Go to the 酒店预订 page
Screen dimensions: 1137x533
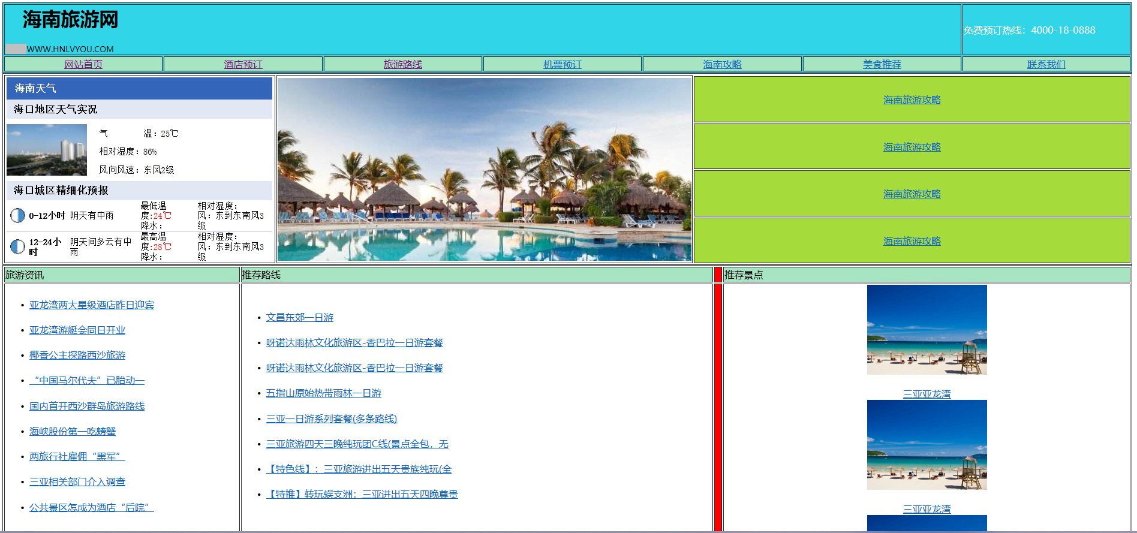pyautogui.click(x=243, y=64)
